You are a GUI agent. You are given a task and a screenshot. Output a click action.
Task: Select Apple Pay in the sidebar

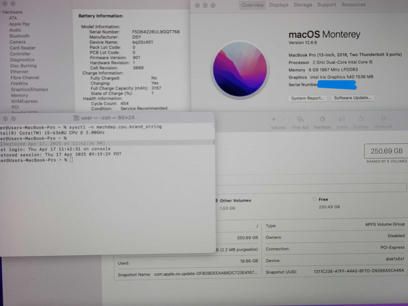click(x=19, y=24)
